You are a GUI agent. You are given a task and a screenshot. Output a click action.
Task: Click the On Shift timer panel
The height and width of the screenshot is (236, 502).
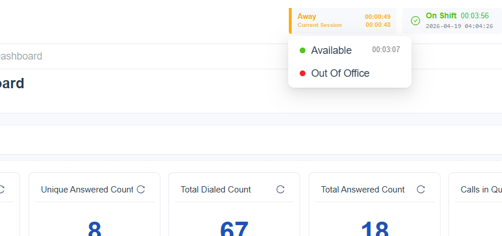click(x=452, y=21)
